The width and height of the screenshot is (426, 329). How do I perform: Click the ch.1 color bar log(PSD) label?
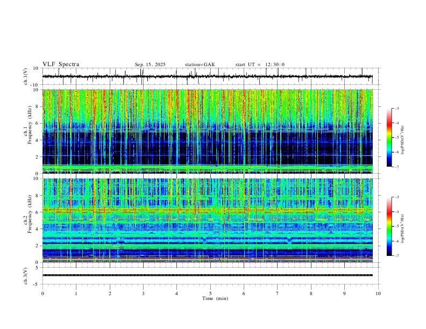(402, 140)
